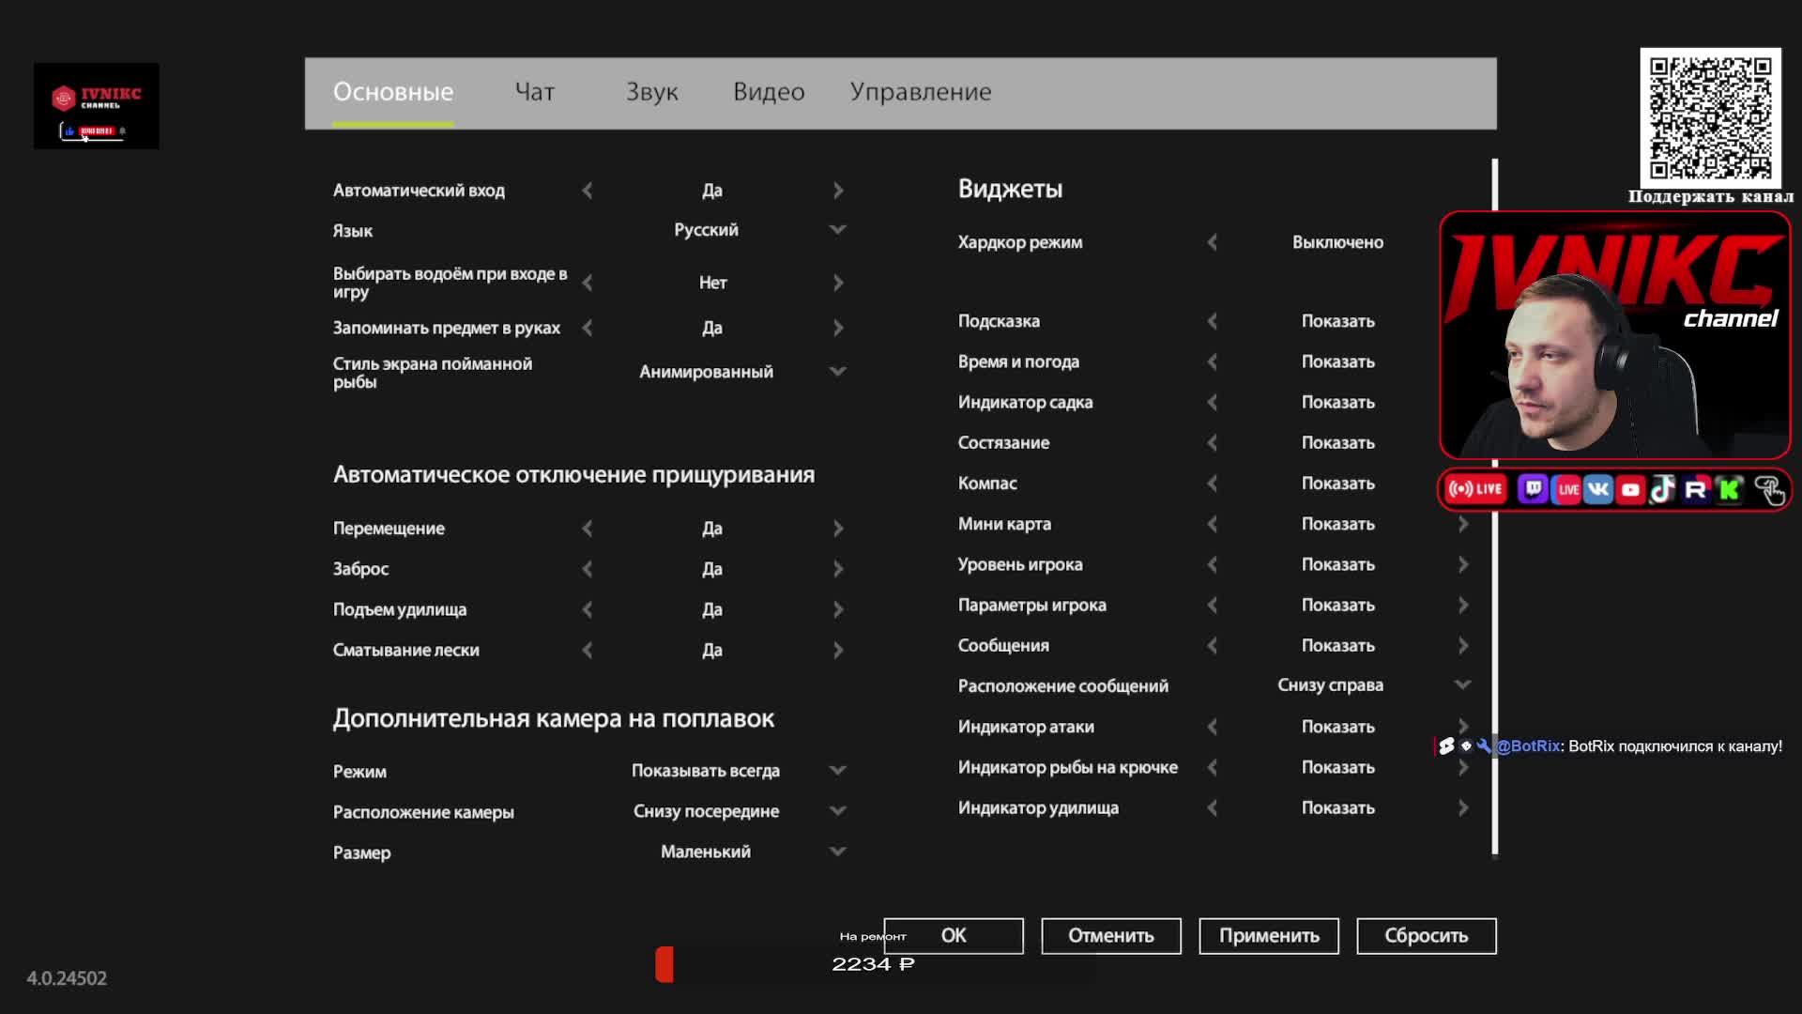Image resolution: width=1802 pixels, height=1014 pixels.
Task: Switch to the Видео tab
Action: (769, 92)
